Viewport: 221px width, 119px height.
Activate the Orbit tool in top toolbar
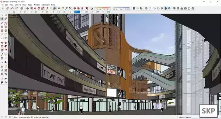59,8
